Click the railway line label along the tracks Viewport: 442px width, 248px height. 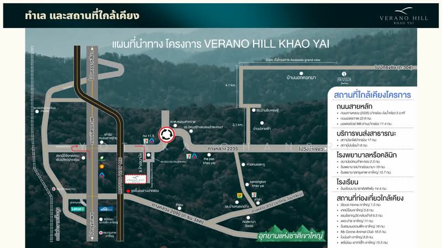tap(59, 224)
